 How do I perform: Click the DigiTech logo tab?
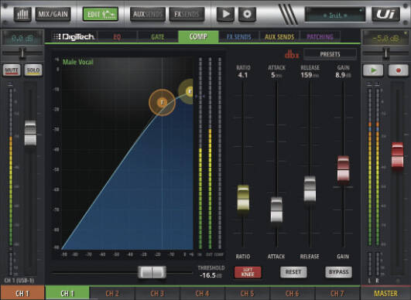click(x=74, y=37)
